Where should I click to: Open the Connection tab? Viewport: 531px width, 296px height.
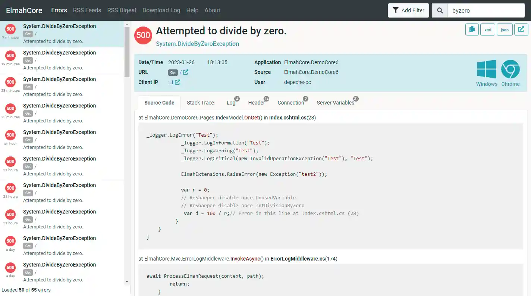291,103
